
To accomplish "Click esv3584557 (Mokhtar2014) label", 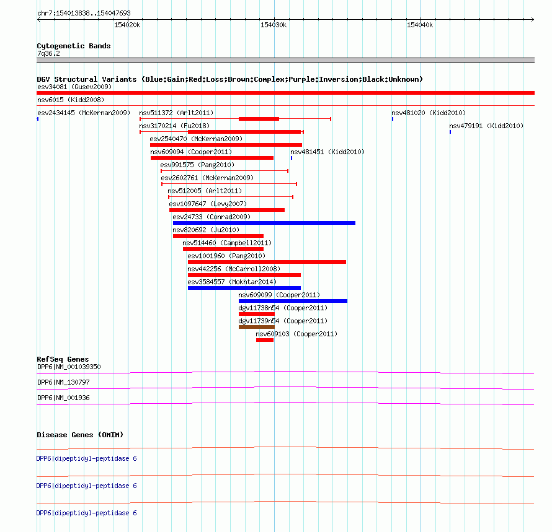I will tap(232, 282).
